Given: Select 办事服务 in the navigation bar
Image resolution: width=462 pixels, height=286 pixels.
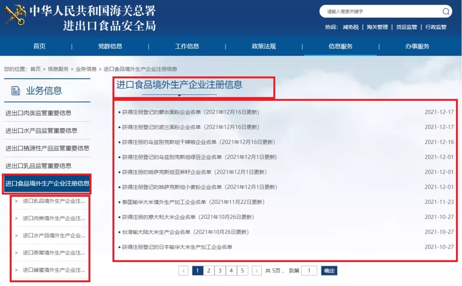Looking at the screenshot, I should pyautogui.click(x=417, y=47).
